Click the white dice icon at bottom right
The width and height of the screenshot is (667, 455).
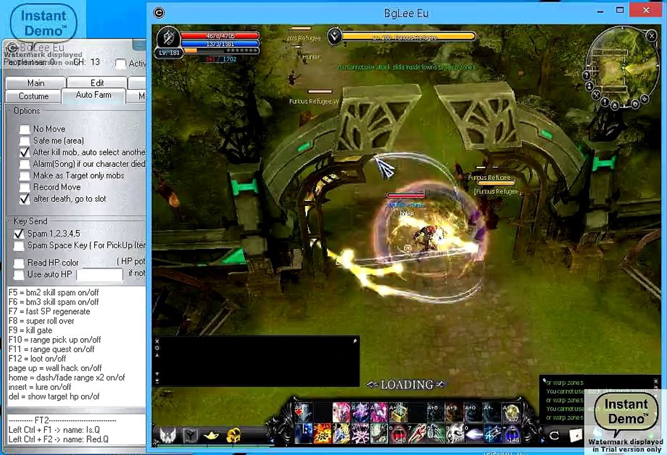click(x=575, y=435)
